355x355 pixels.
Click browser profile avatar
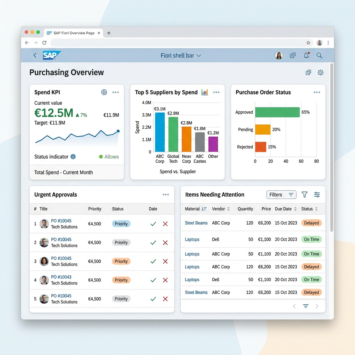(x=319, y=43)
